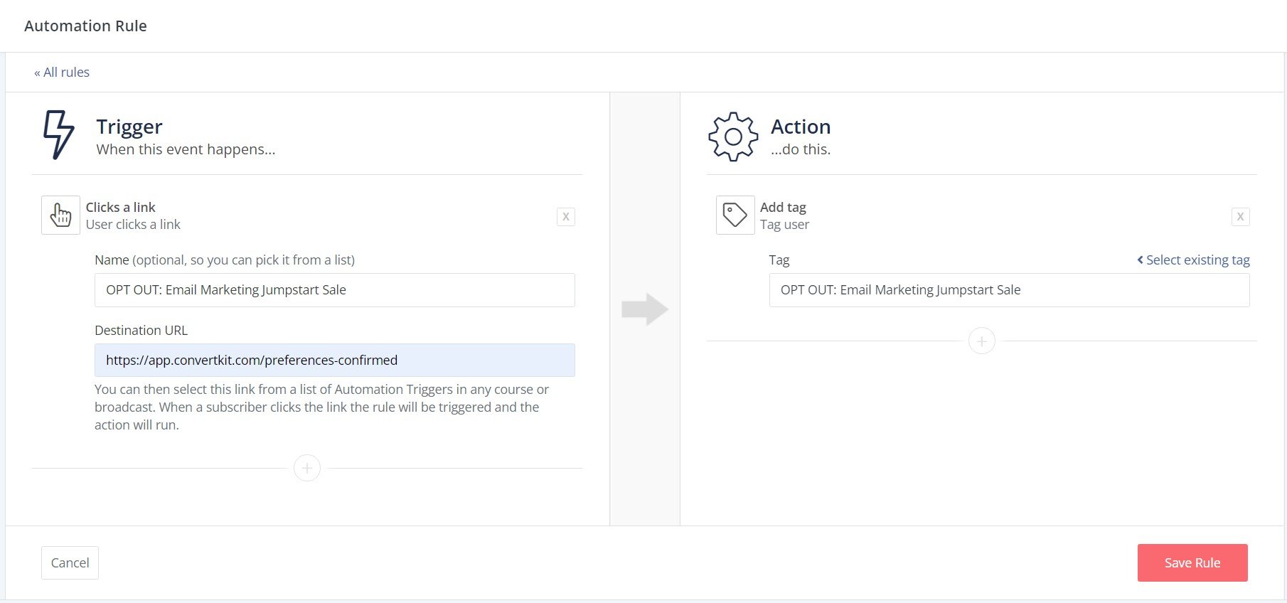The image size is (1287, 603).
Task: Save the automation rule
Action: (x=1192, y=563)
